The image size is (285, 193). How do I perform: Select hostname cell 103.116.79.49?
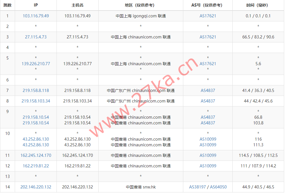click(77, 16)
